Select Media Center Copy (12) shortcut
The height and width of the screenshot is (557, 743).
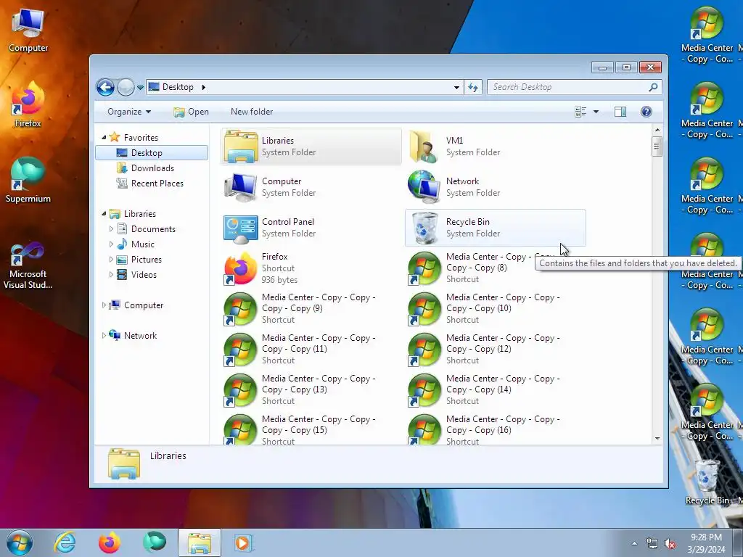click(495, 350)
